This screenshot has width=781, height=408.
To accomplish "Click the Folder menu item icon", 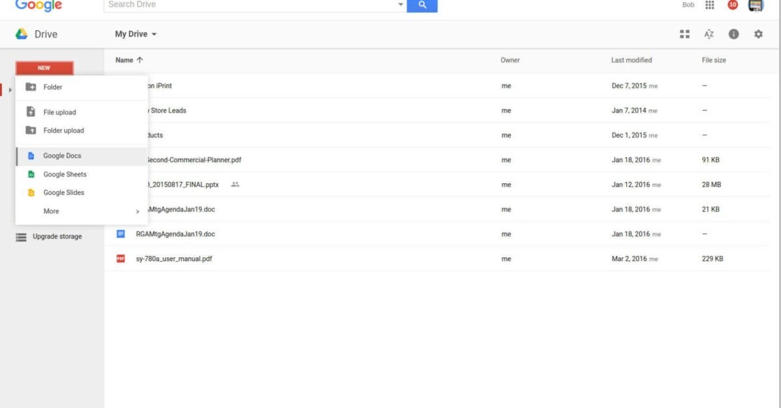I will (x=31, y=87).
